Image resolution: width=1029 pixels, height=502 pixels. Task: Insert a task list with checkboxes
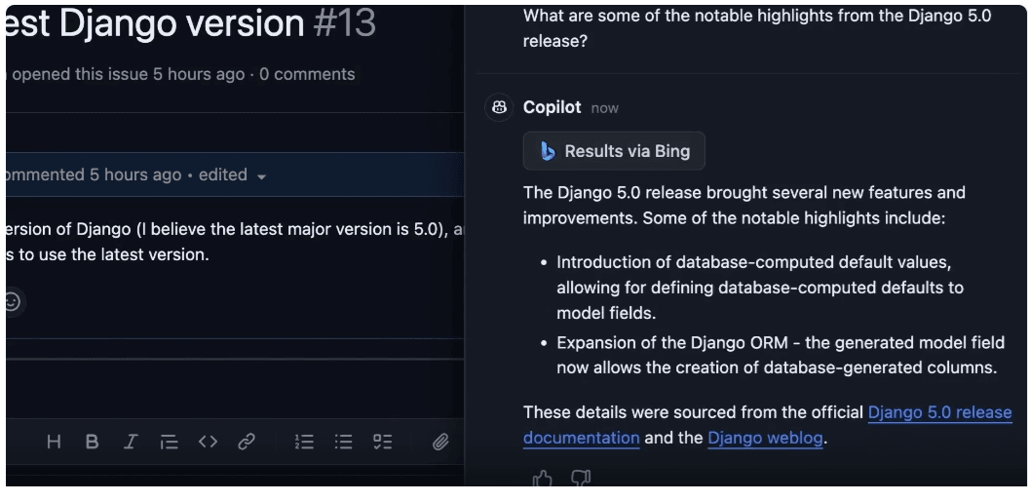[x=382, y=443]
